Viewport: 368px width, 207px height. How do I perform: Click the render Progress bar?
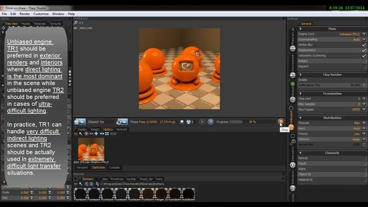coord(236,122)
